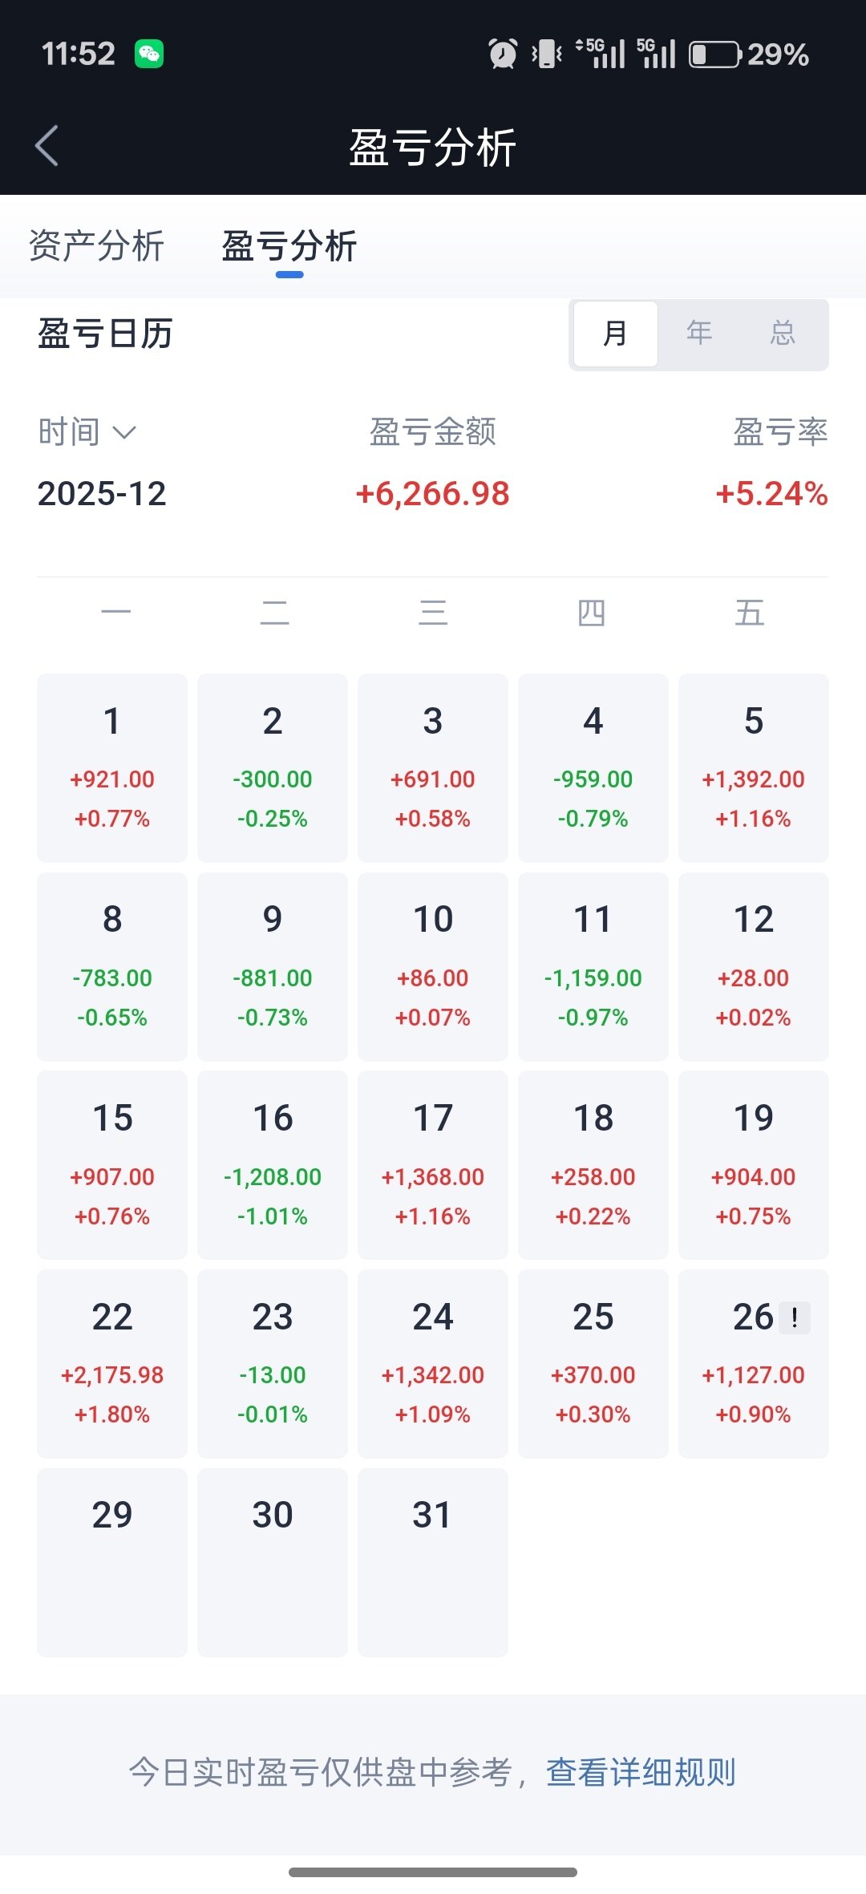Switch calendar view to 月 (month)
The height and width of the screenshot is (1894, 866).
click(x=615, y=334)
